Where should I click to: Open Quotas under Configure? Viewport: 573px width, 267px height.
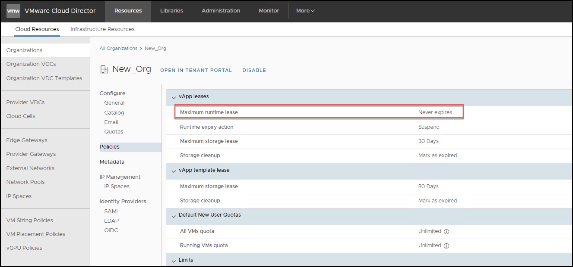[x=114, y=132]
